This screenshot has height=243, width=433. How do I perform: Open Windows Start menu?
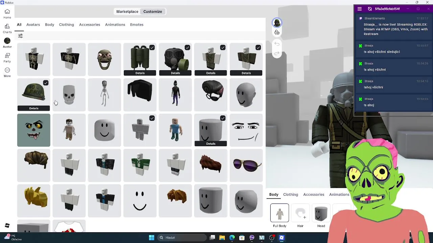pyautogui.click(x=152, y=238)
